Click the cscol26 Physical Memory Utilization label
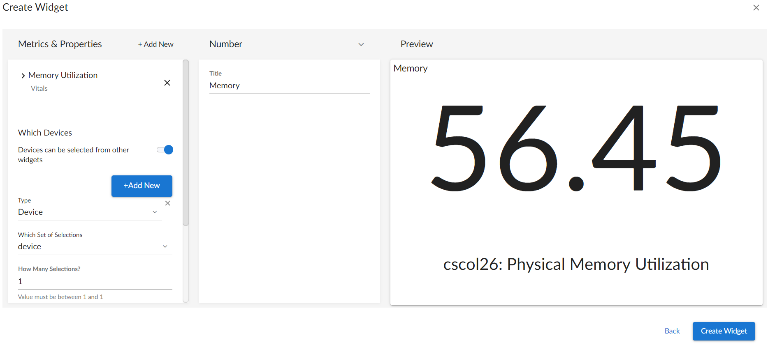Screen dimensions: 768x345 click(x=576, y=264)
